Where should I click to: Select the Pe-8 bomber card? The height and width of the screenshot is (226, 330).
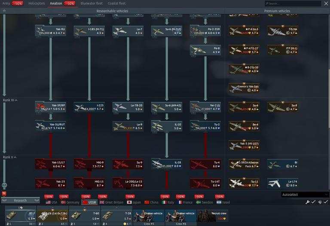(205, 50)
